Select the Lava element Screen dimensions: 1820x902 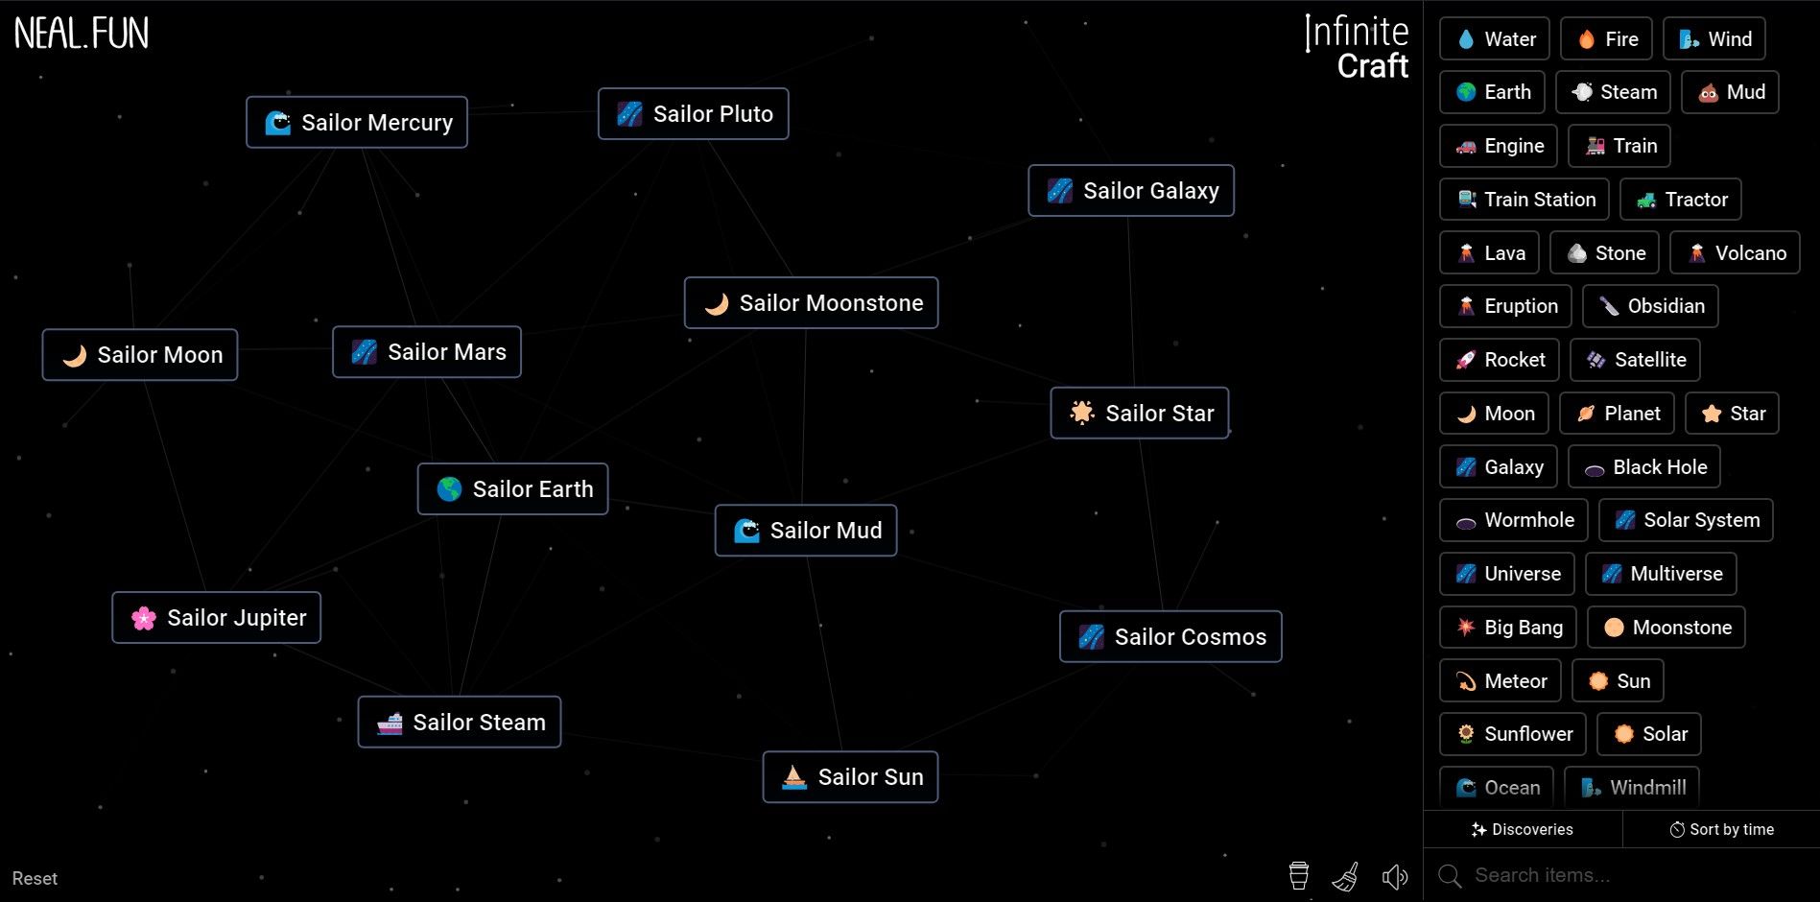(x=1490, y=253)
